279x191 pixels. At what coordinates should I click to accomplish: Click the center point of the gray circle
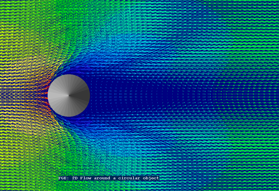pos(69,95)
